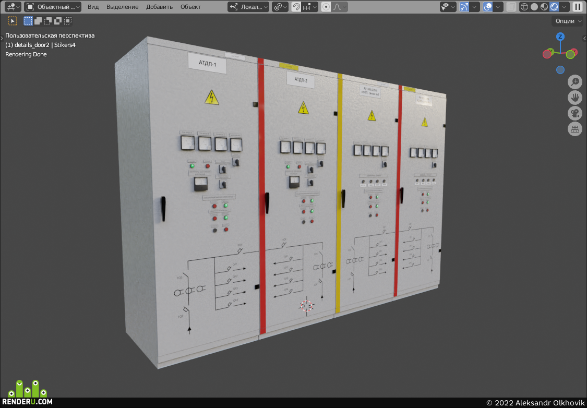
Task: Select the Tweak selection tool icon
Action: click(x=13, y=21)
